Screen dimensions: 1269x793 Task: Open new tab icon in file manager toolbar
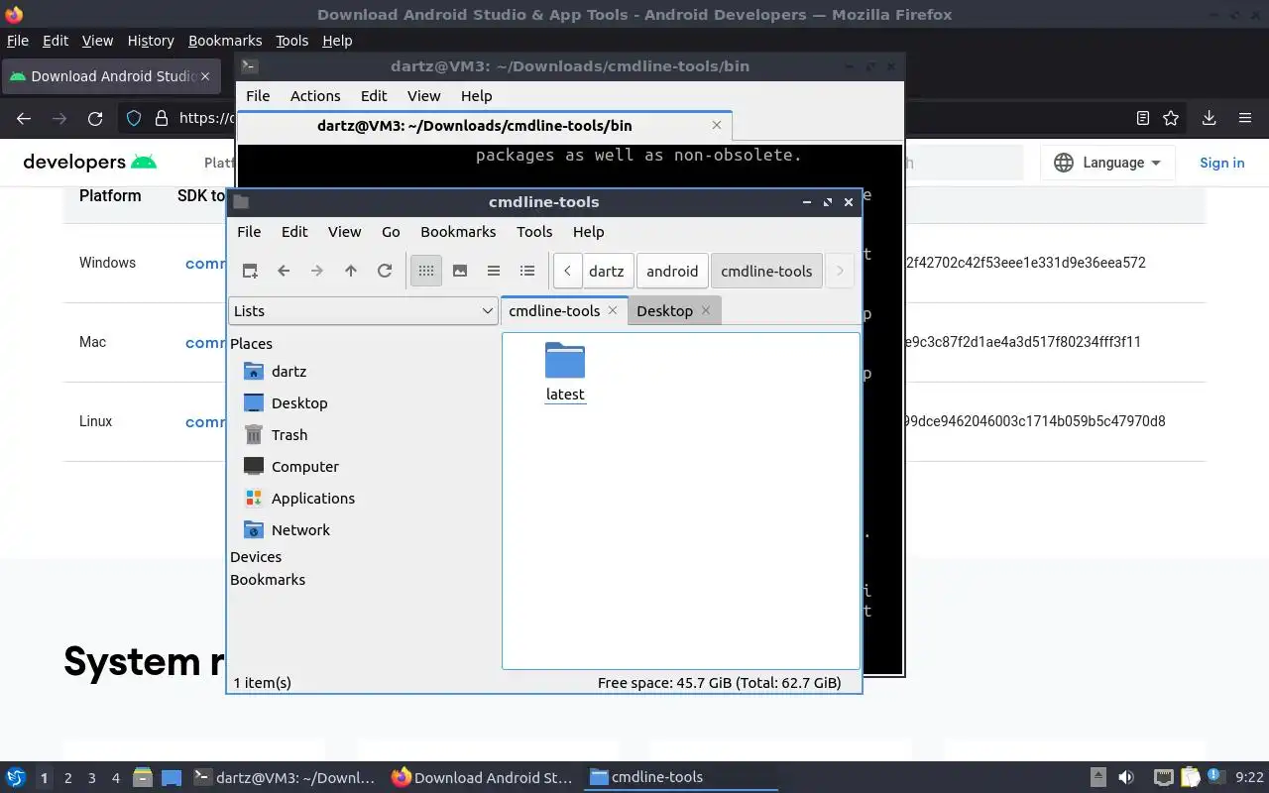[x=250, y=271]
